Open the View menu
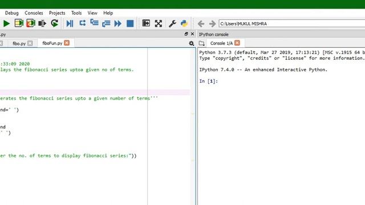 [x=92, y=13]
